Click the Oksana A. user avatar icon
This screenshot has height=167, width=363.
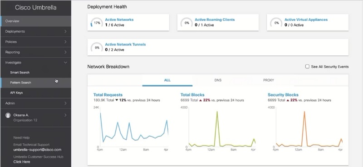[x=8, y=115]
